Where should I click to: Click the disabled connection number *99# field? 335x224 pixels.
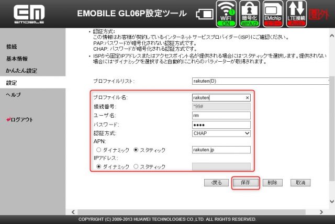coord(221,106)
